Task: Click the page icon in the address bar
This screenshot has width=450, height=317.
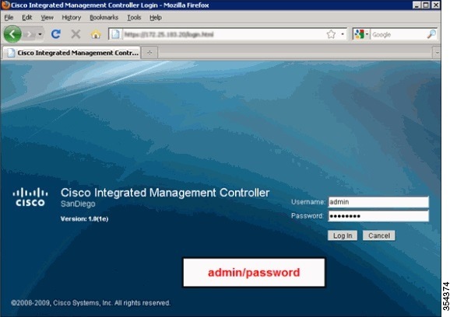Action: point(115,34)
